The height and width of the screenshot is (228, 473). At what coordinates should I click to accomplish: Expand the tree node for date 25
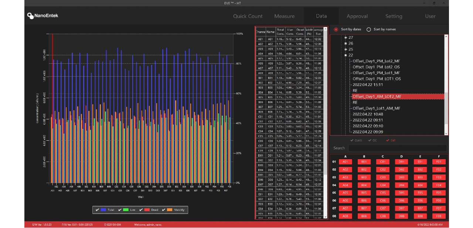tap(346, 49)
